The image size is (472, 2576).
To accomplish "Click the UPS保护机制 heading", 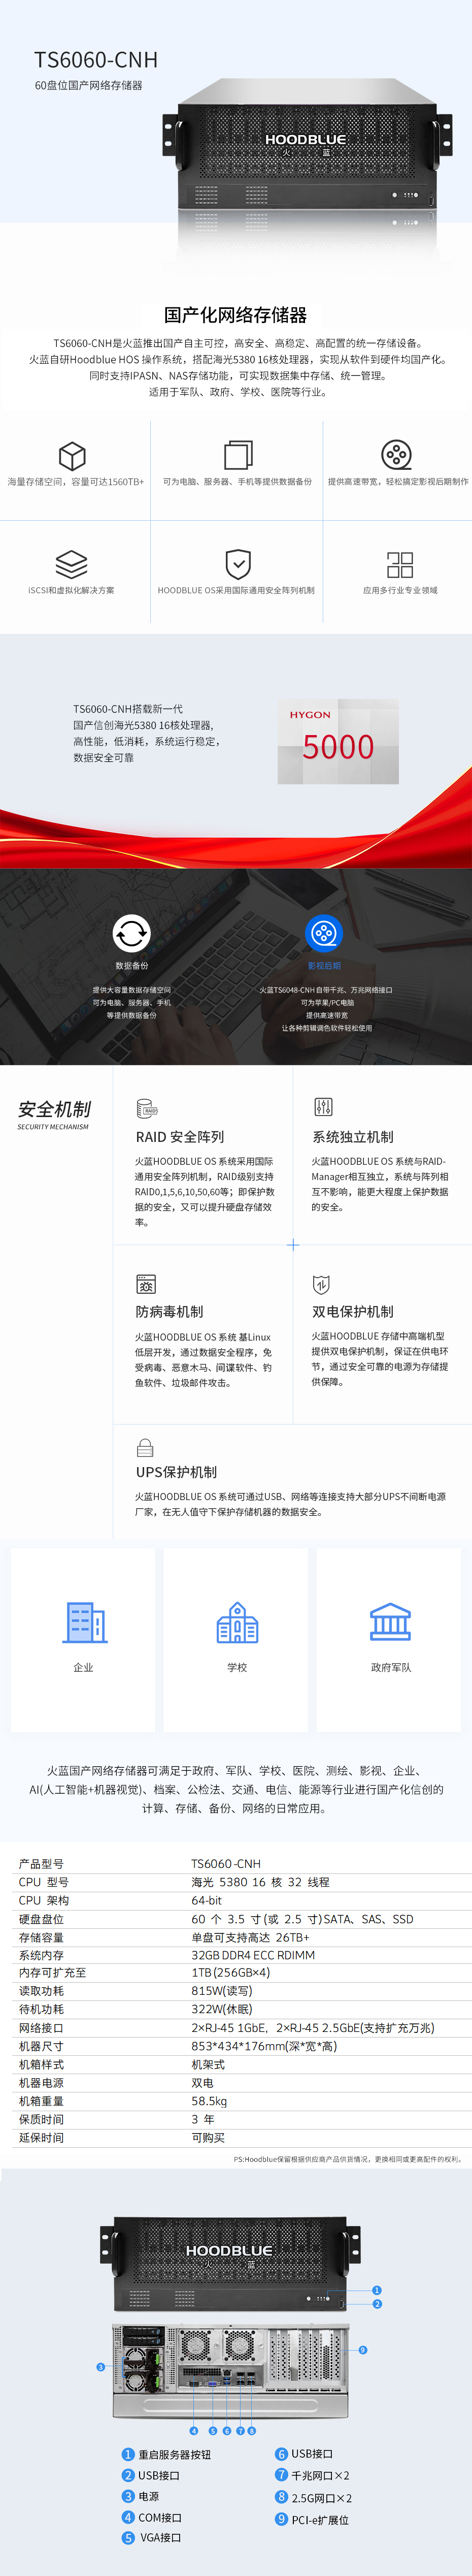I will pos(176,1472).
